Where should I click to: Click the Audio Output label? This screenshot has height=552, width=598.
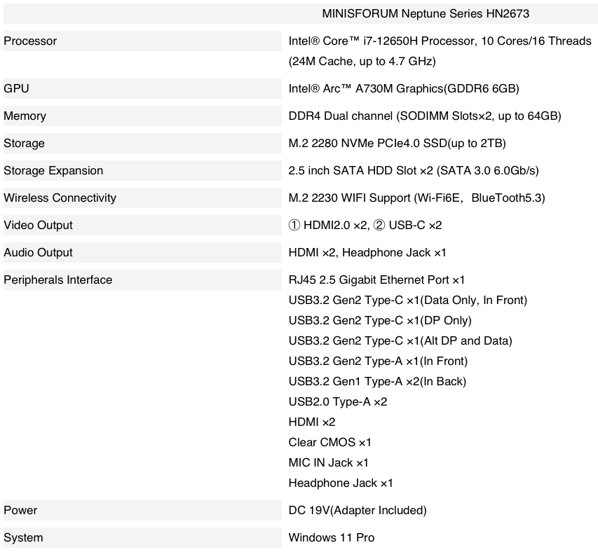coord(38,253)
